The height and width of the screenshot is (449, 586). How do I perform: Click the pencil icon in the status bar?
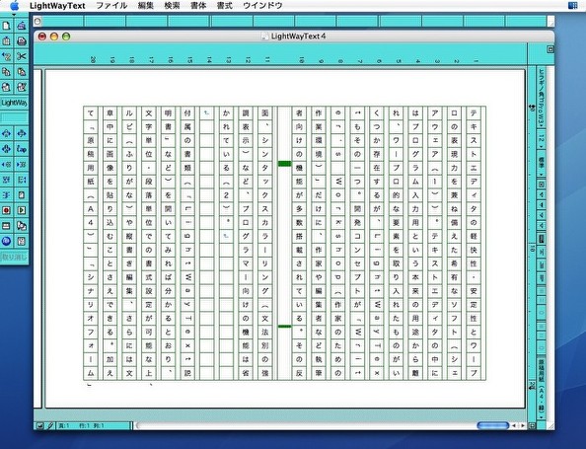[x=50, y=425]
